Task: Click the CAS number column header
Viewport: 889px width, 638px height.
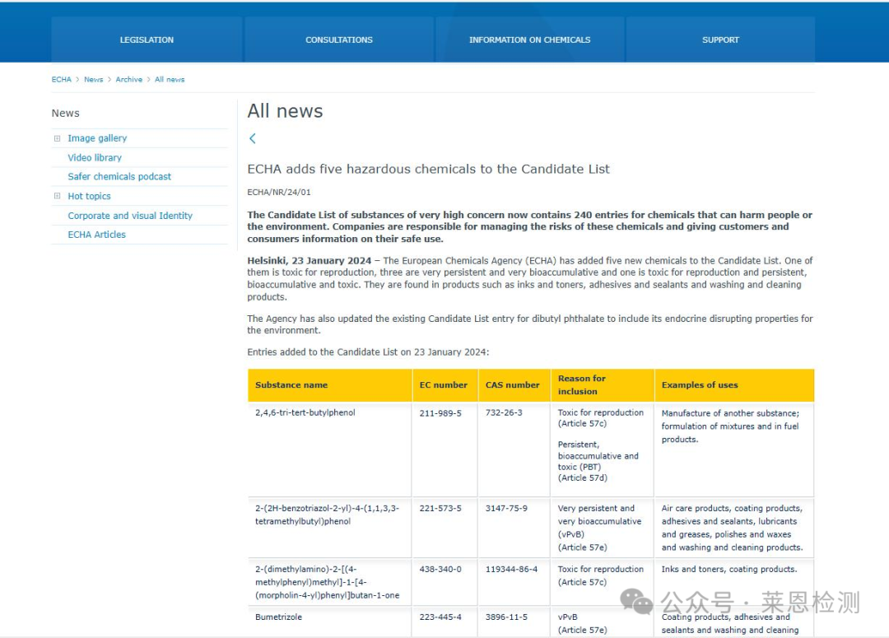Action: (512, 384)
